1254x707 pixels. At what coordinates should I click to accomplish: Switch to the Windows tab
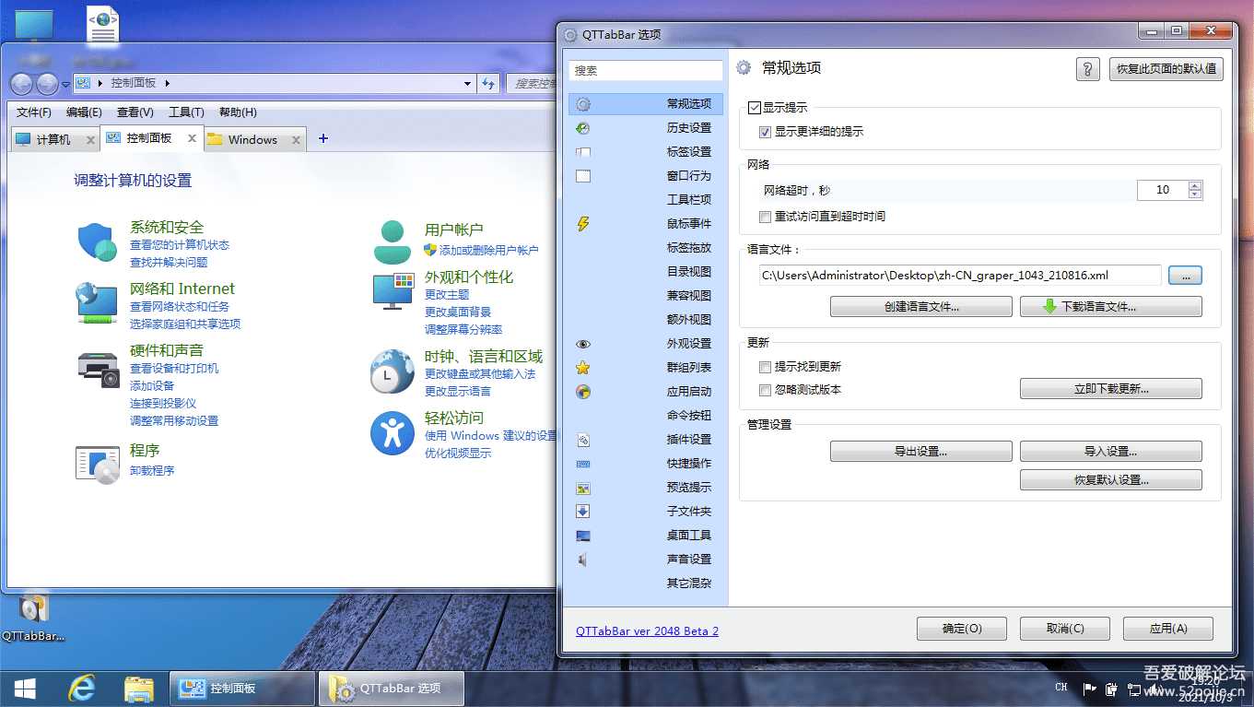(x=252, y=139)
